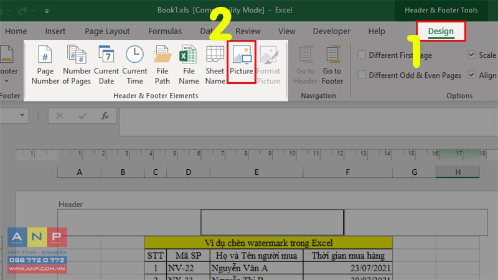Viewport: 498px width, 280px height.
Task: Click the 'Mã SP' header cell
Action: (x=189, y=256)
